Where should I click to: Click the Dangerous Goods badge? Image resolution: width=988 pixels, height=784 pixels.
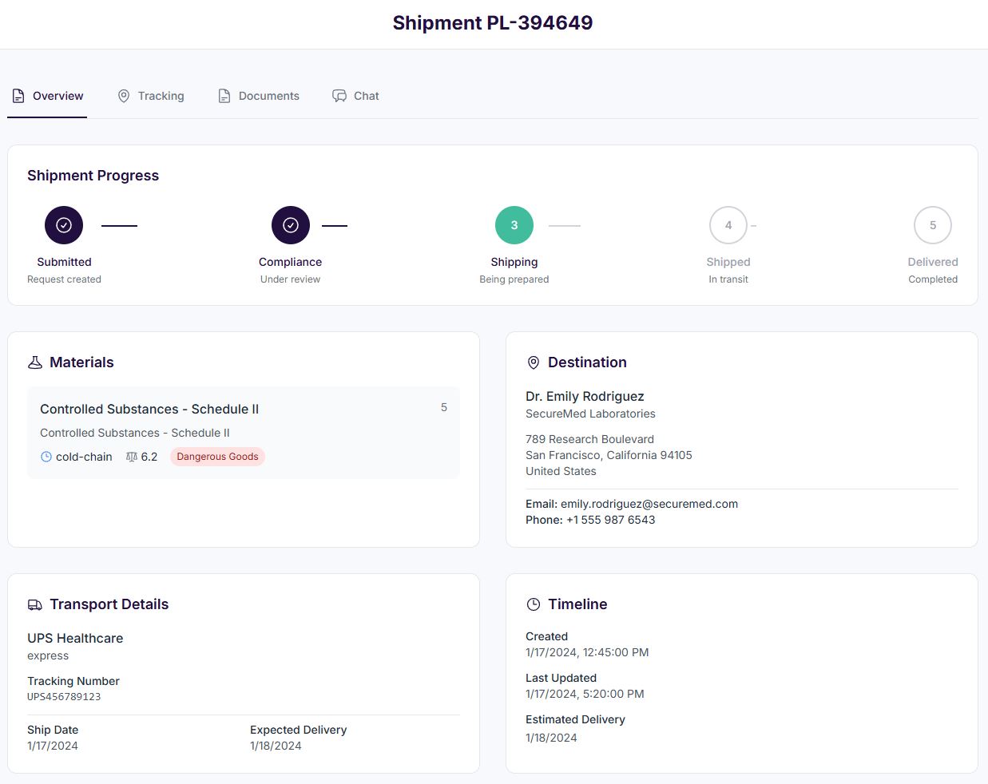click(x=217, y=457)
